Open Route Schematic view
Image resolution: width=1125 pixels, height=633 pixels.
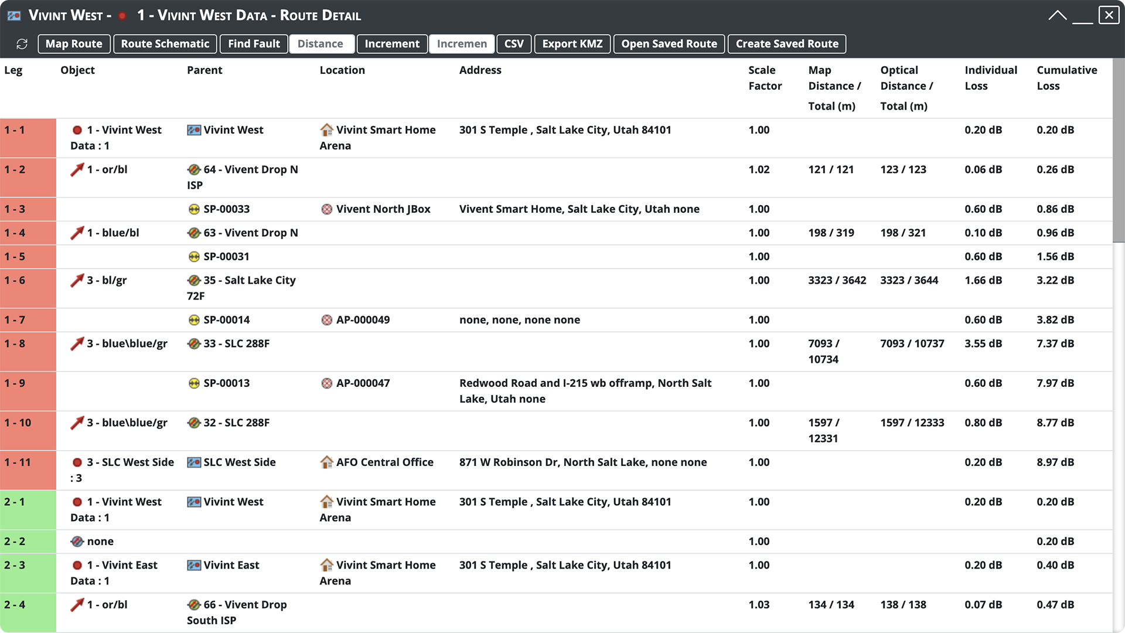(x=165, y=43)
